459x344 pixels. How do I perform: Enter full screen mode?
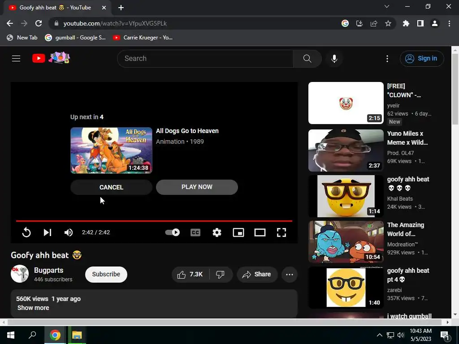tap(281, 232)
